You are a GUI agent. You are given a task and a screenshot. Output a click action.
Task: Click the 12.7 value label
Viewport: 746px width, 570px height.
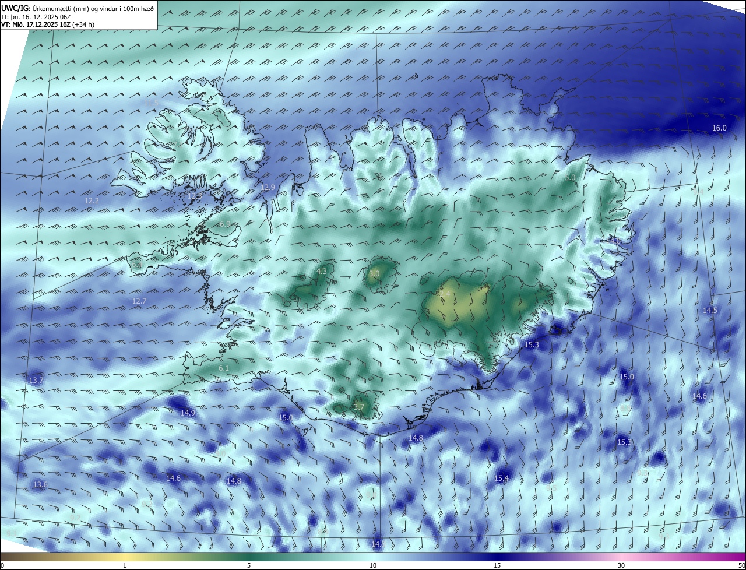pyautogui.click(x=139, y=301)
